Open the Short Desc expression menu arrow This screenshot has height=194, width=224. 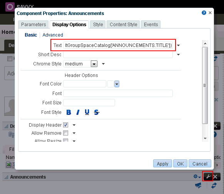178,55
